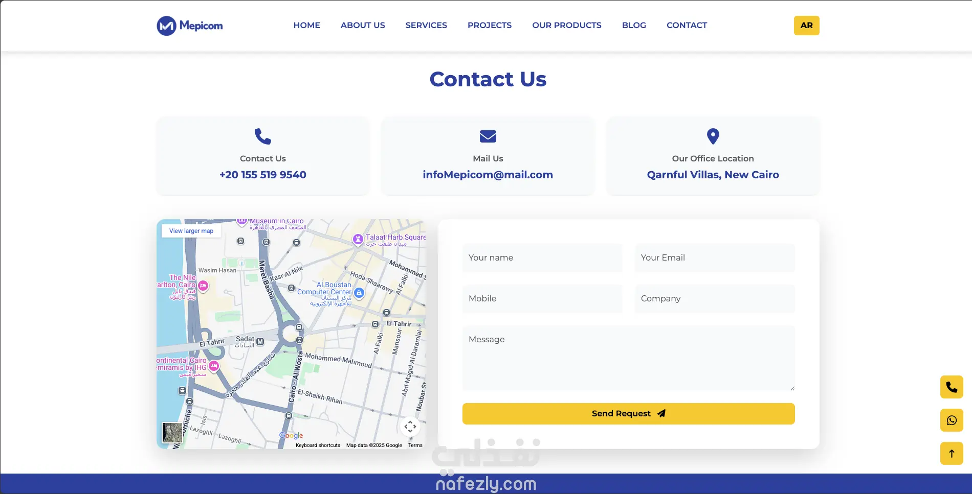
Task: Toggle satellite imagery thumbnail on the map
Action: pyautogui.click(x=172, y=433)
